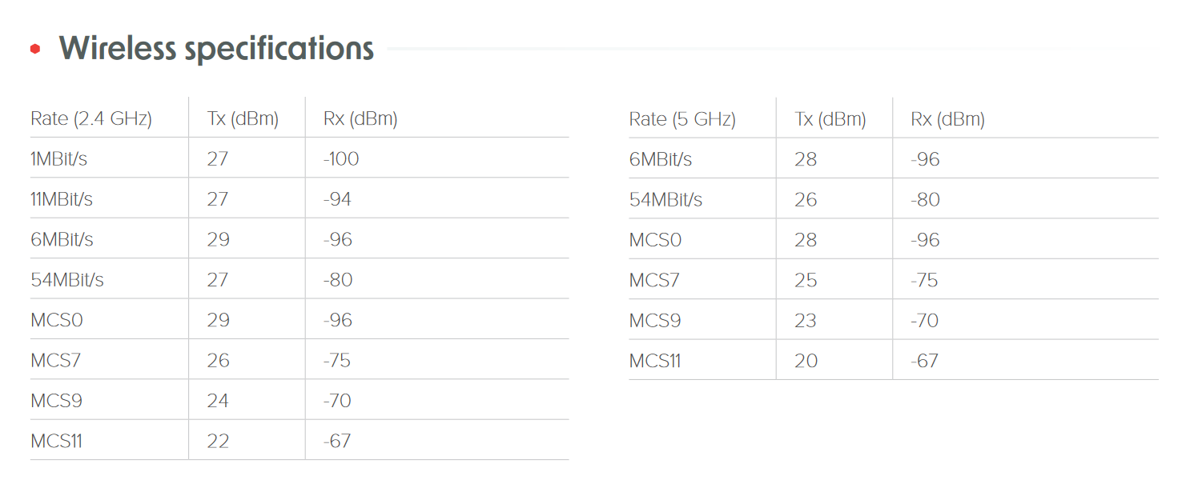Click the Tx value 23 for MCS9
The width and height of the screenshot is (1198, 496).
[806, 321]
